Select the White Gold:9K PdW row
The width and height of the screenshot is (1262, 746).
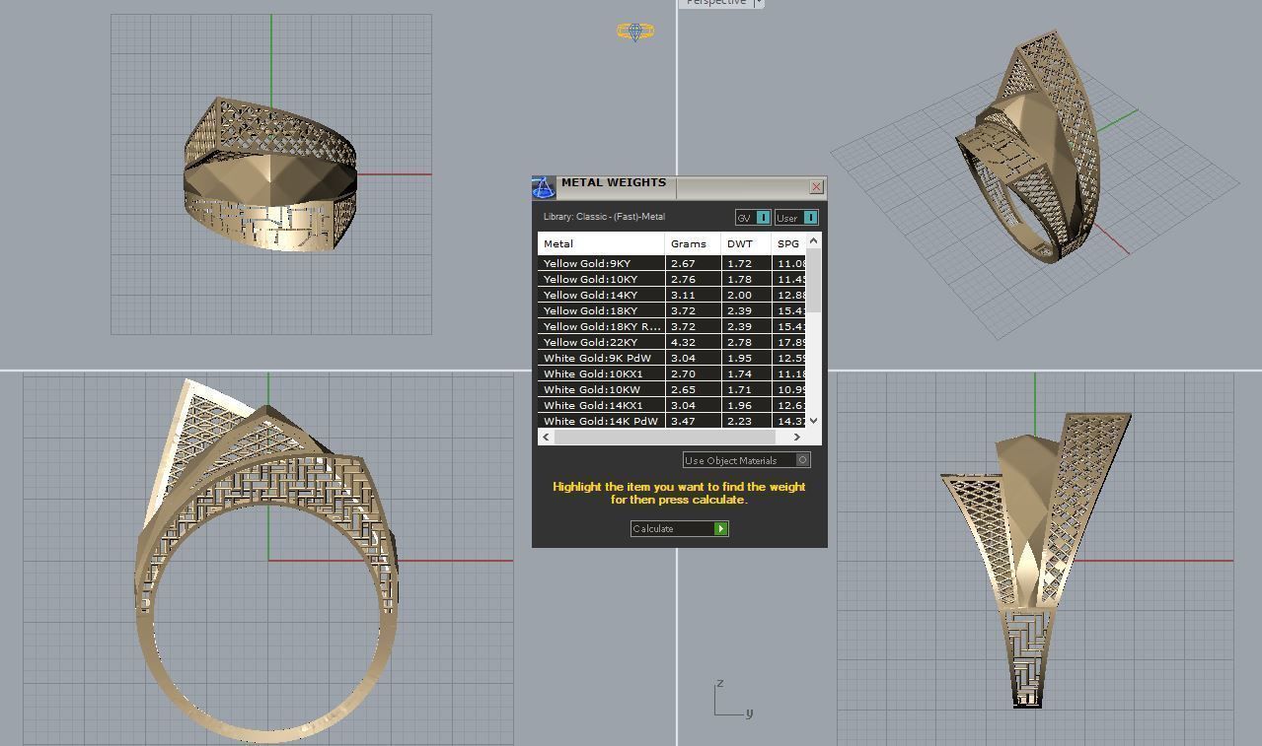pos(673,358)
